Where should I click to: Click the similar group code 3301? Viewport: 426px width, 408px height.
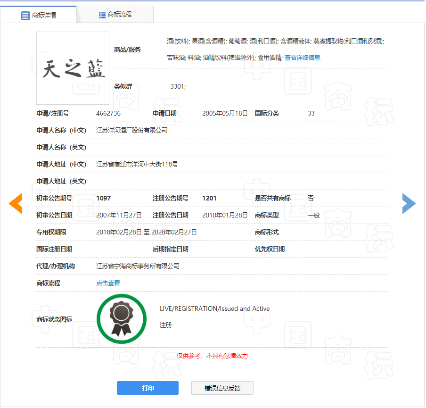point(178,86)
